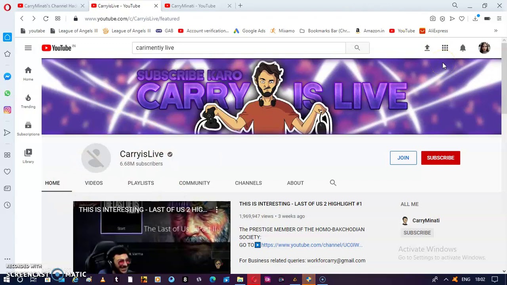Open Opera bookmarks heart in sidebar

pyautogui.click(x=7, y=172)
